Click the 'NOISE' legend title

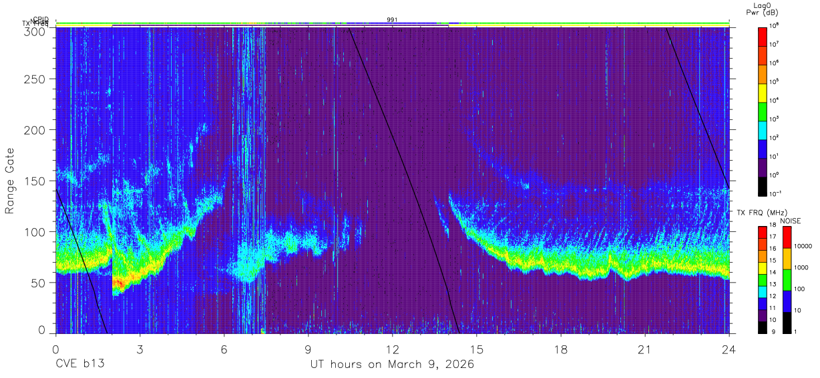point(790,221)
